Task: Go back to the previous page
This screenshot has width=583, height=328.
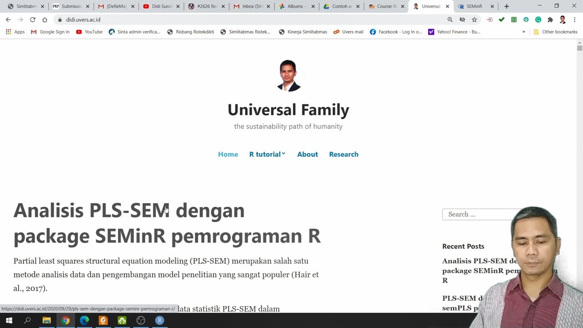Action: point(8,20)
